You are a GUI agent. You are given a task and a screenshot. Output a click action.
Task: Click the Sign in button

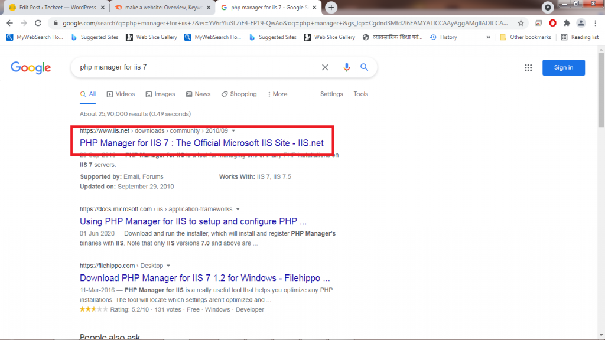[x=563, y=67]
